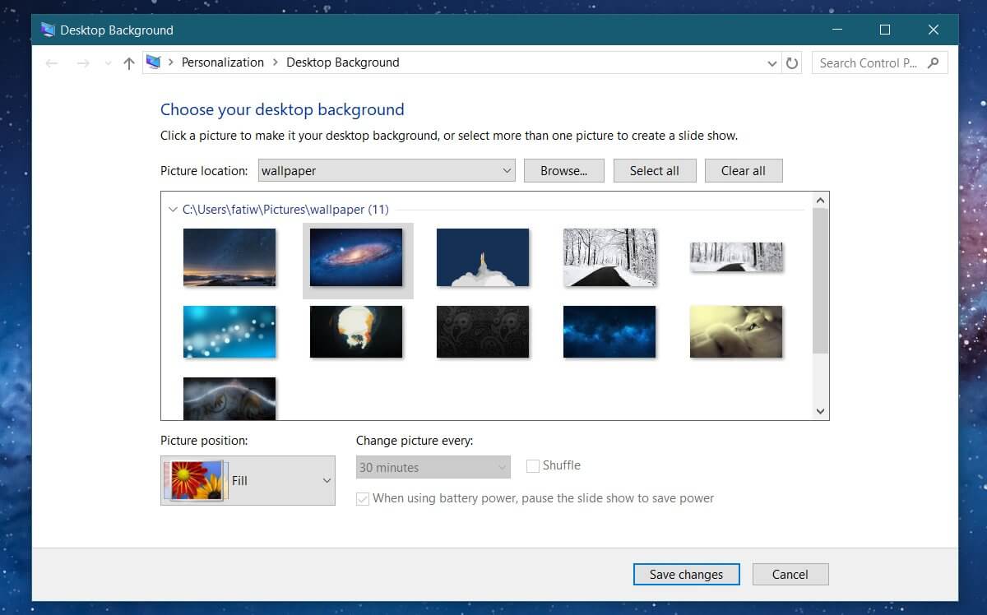Select the blue nebula wallpaper

tap(609, 332)
